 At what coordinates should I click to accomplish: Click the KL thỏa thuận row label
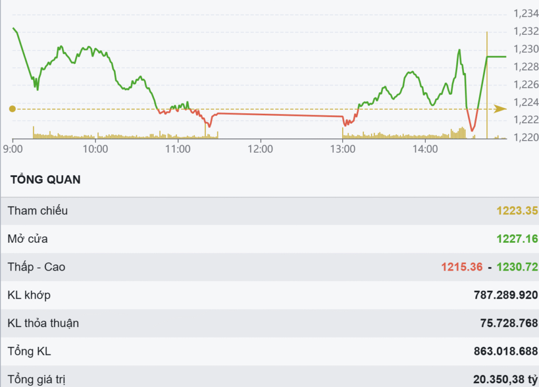point(43,323)
